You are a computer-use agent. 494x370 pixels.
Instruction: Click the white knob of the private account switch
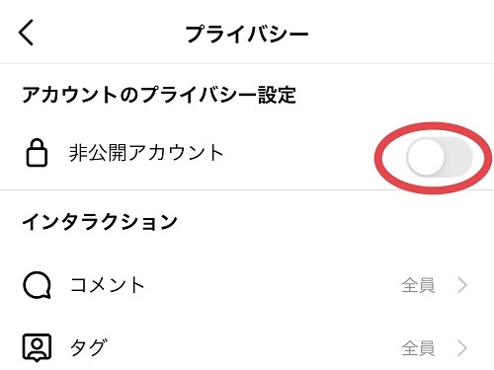[426, 158]
